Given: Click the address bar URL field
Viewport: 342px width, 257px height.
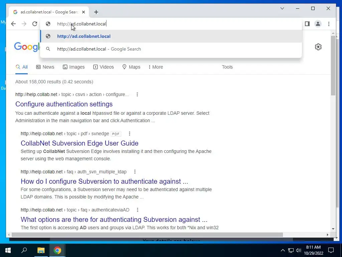Looking at the screenshot, I should [171, 24].
